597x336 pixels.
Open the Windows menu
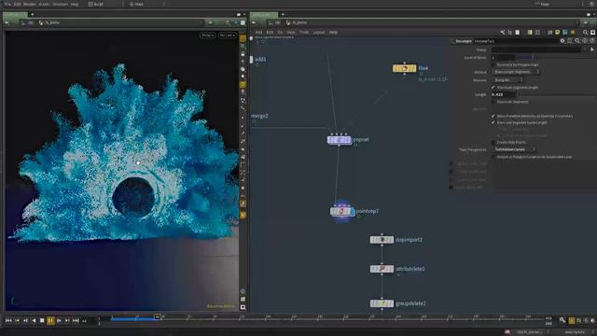tap(60, 4)
